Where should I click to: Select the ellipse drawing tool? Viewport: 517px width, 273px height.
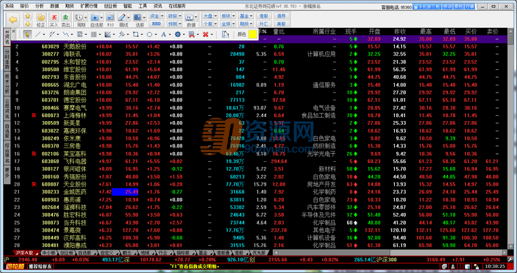pos(149,34)
